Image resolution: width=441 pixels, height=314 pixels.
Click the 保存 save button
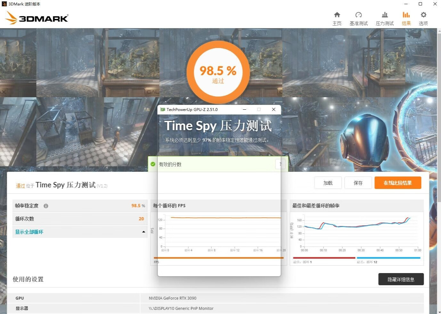(358, 183)
